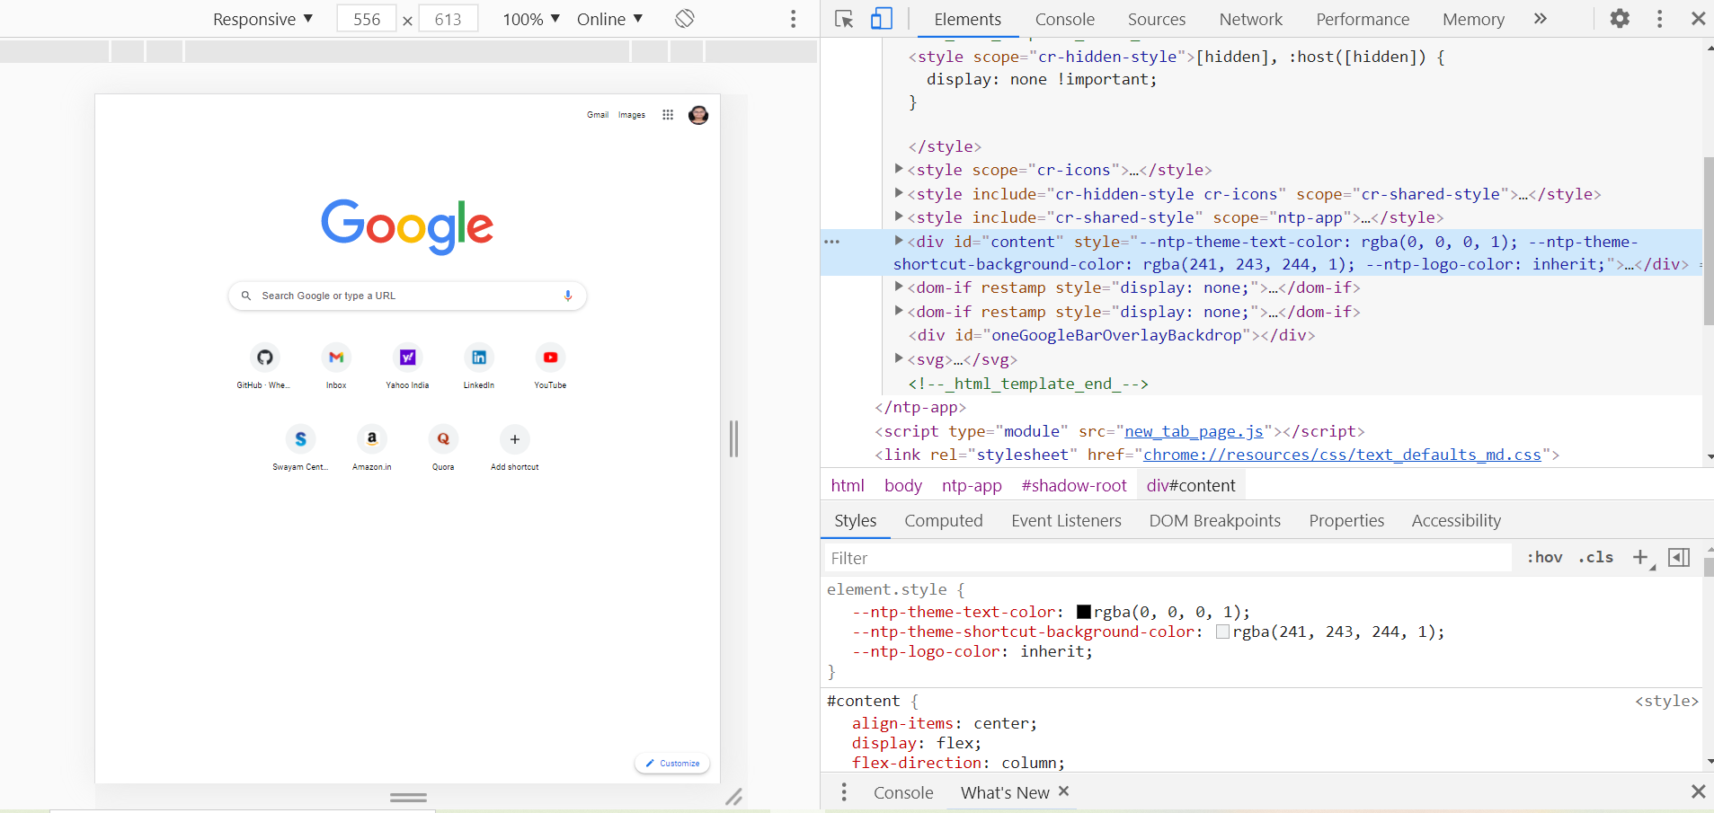Switch to the Memory tab
This screenshot has width=1714, height=813.
coord(1473,19)
